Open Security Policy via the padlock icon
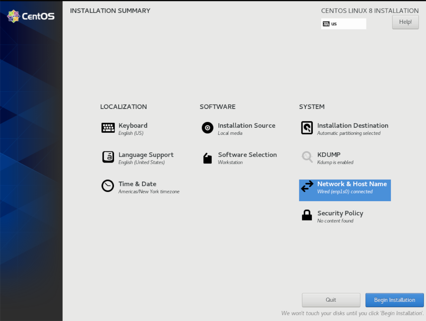This screenshot has height=321, width=426. click(x=307, y=215)
